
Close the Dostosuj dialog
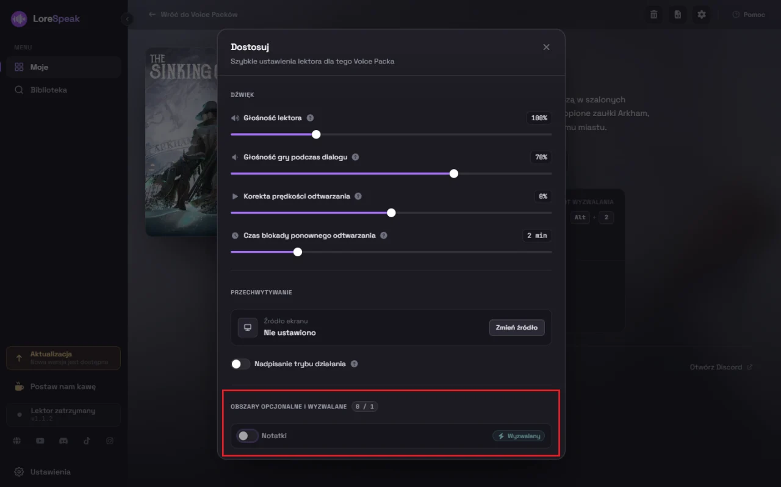546,47
